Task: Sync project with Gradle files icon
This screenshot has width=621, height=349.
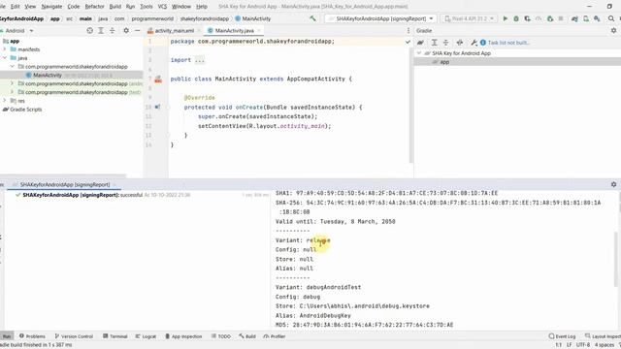Action: (574, 18)
